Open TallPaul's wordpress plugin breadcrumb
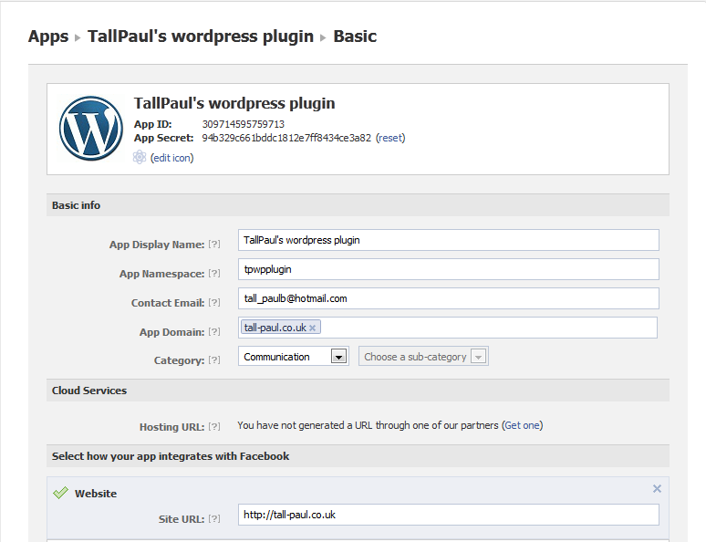Screen dimensions: 706x542 [x=201, y=36]
